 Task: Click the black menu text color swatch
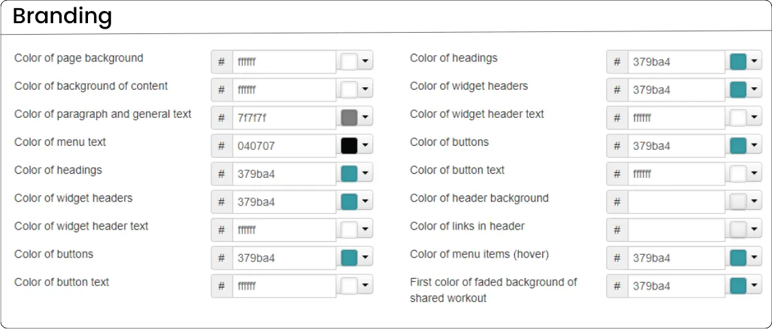(x=348, y=146)
